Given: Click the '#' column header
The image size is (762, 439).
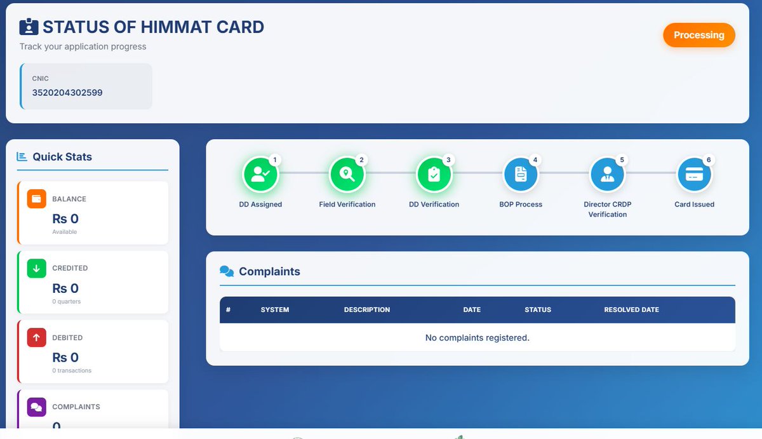Looking at the screenshot, I should pyautogui.click(x=228, y=310).
